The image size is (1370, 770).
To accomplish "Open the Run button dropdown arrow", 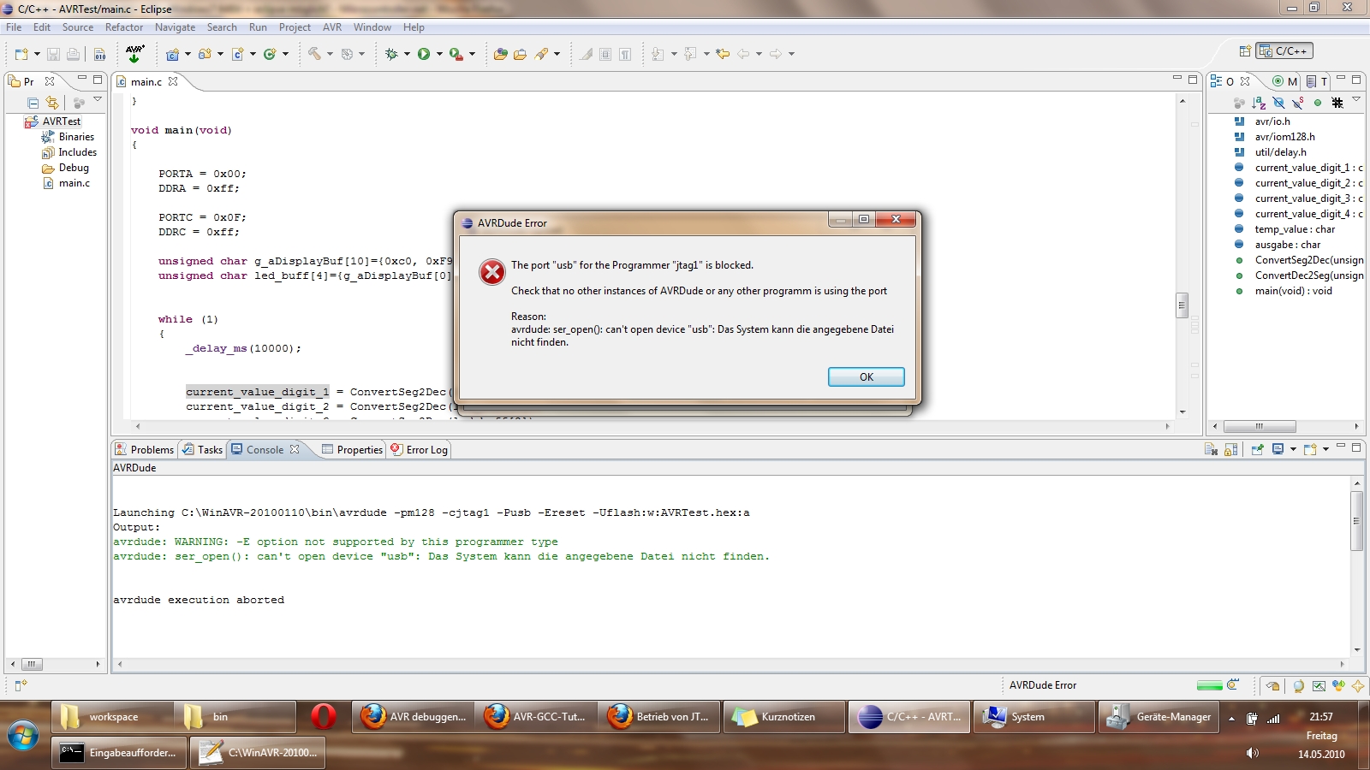I will tap(439, 54).
